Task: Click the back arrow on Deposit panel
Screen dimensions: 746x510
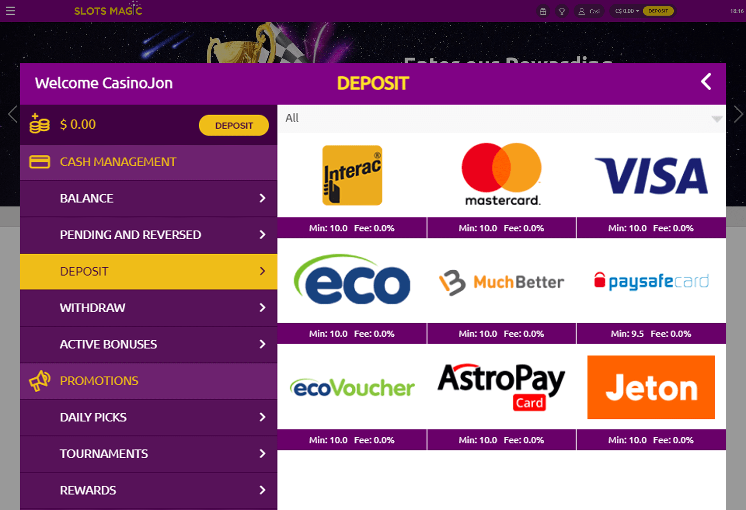Action: [706, 82]
